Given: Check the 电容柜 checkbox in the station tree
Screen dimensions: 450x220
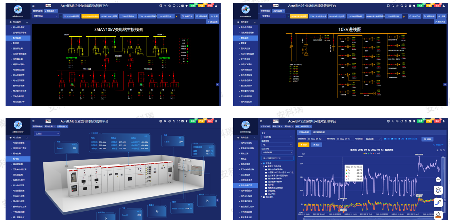Looking at the screenshot, I should 266,185.
